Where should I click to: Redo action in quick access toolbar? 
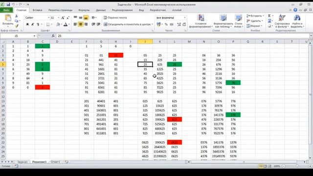click(x=21, y=4)
